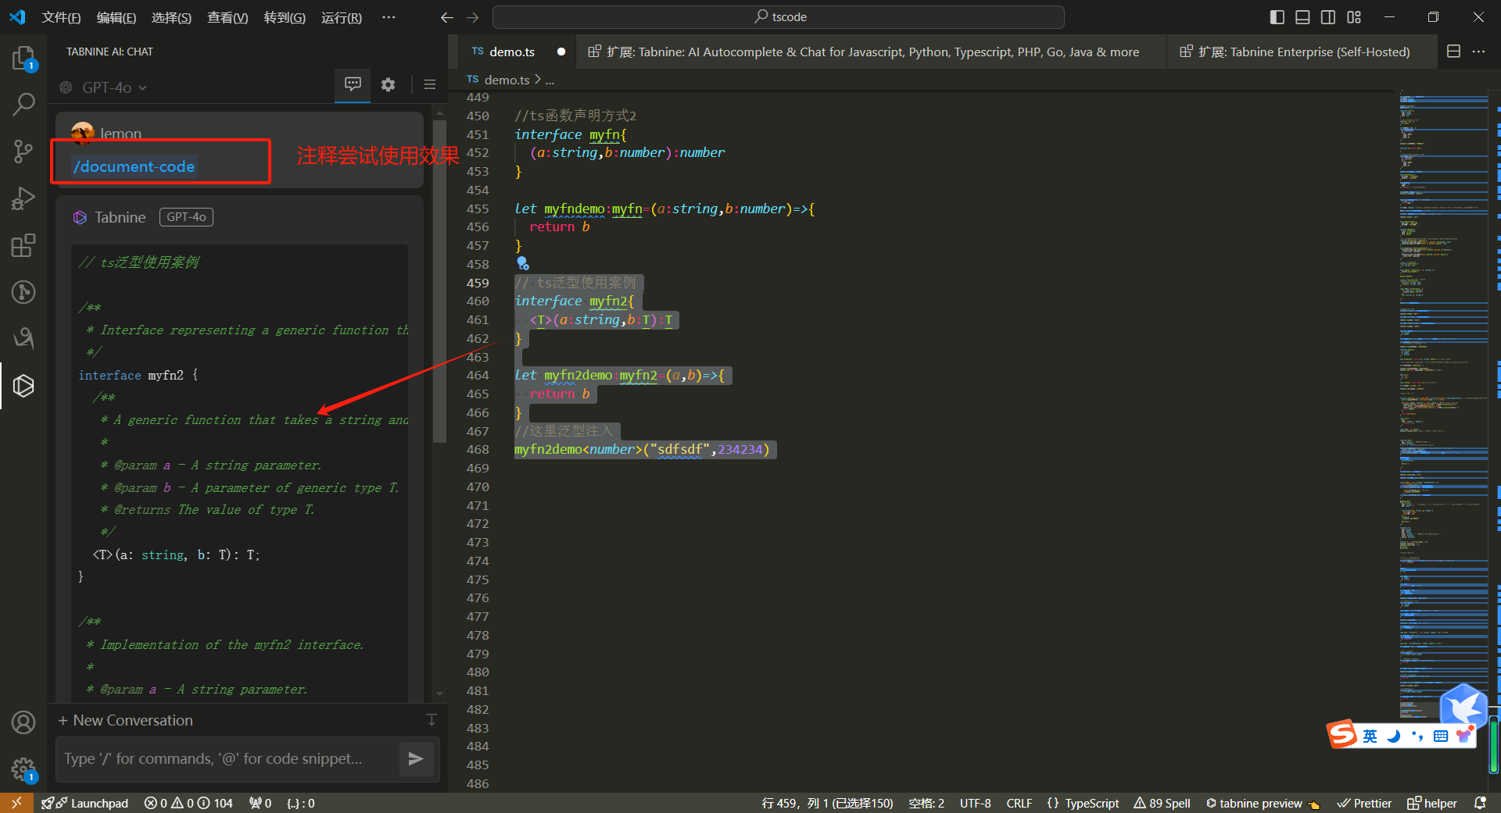
Task: Open the Manage gear in activity bar
Action: click(x=23, y=769)
